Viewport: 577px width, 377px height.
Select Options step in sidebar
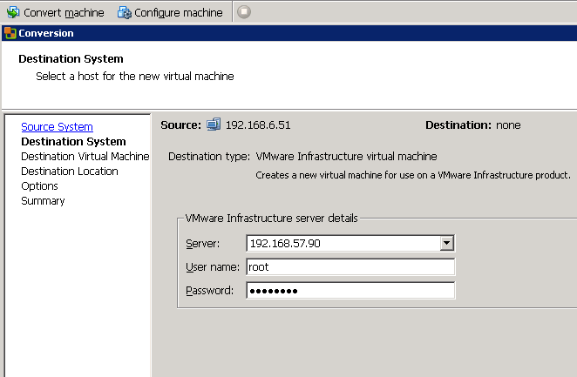pyautogui.click(x=39, y=186)
